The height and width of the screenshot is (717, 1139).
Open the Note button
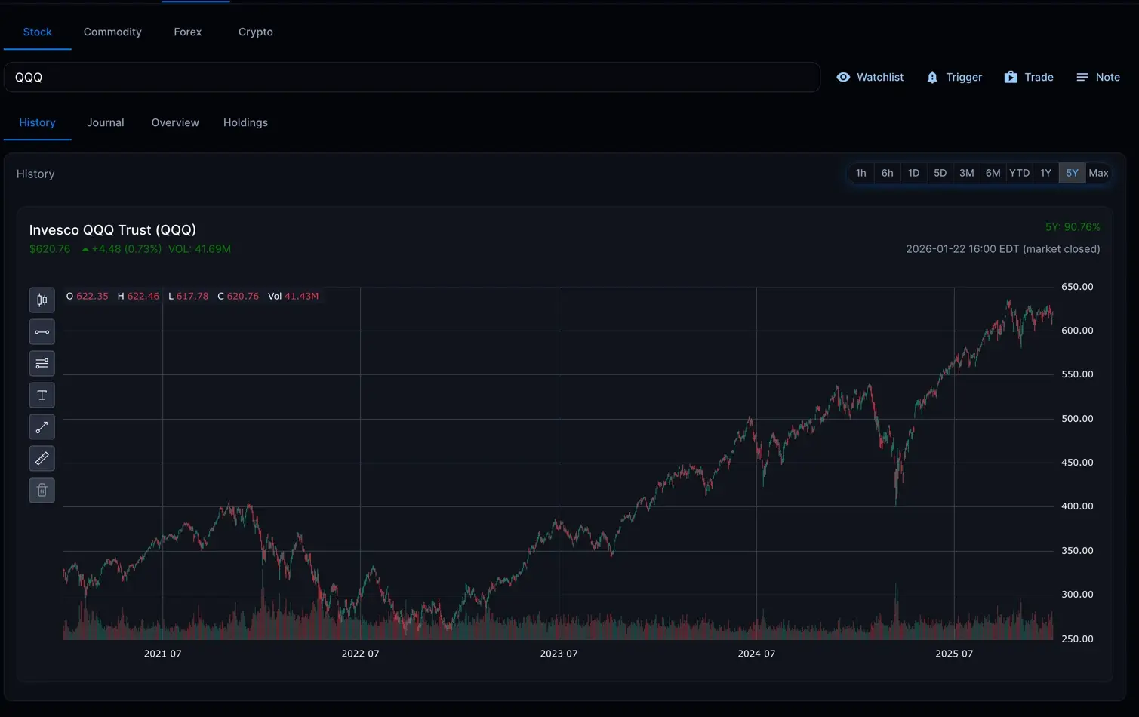tap(1098, 78)
